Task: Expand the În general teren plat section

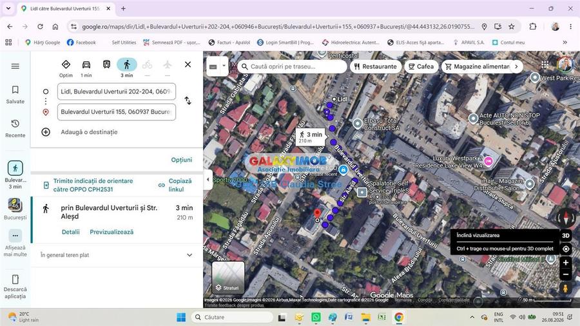Action: point(117,255)
